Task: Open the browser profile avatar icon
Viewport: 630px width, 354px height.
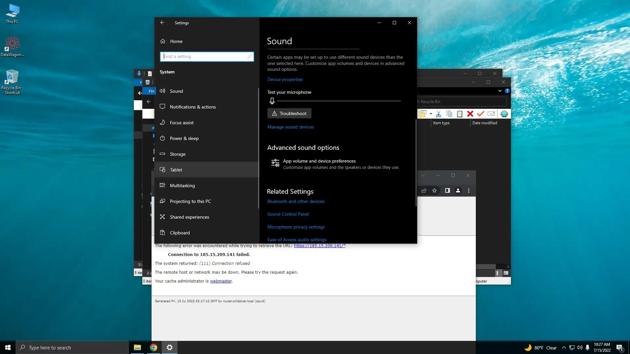Action: point(458,190)
